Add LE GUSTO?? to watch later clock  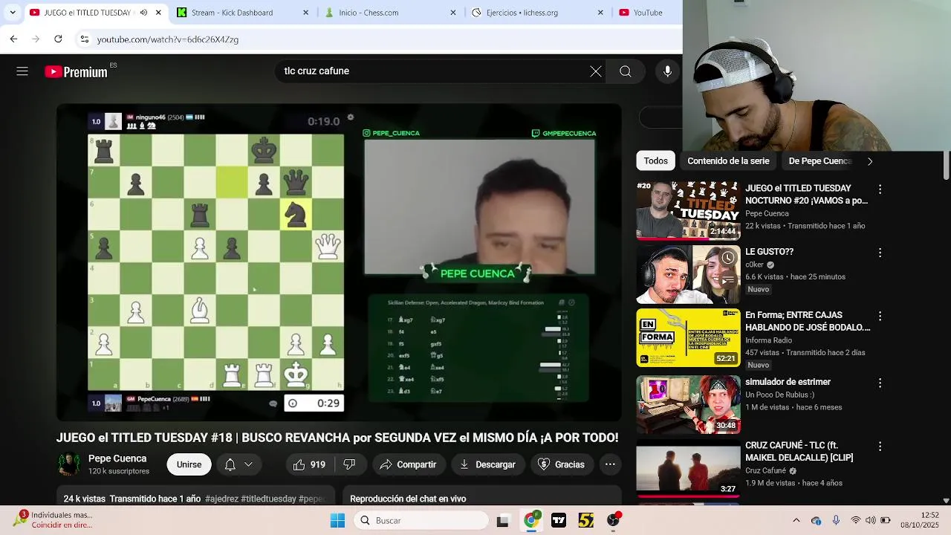[728, 257]
